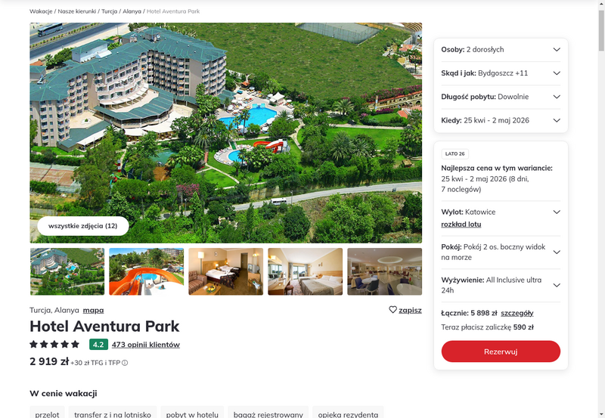Open the szczegóły price details link
Image resolution: width=605 pixels, height=418 pixels.
coord(517,313)
